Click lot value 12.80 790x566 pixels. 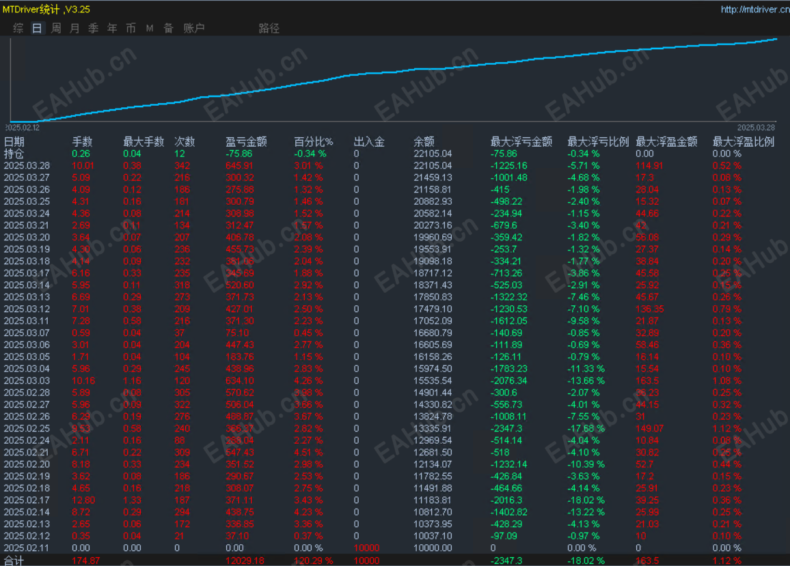tap(83, 500)
